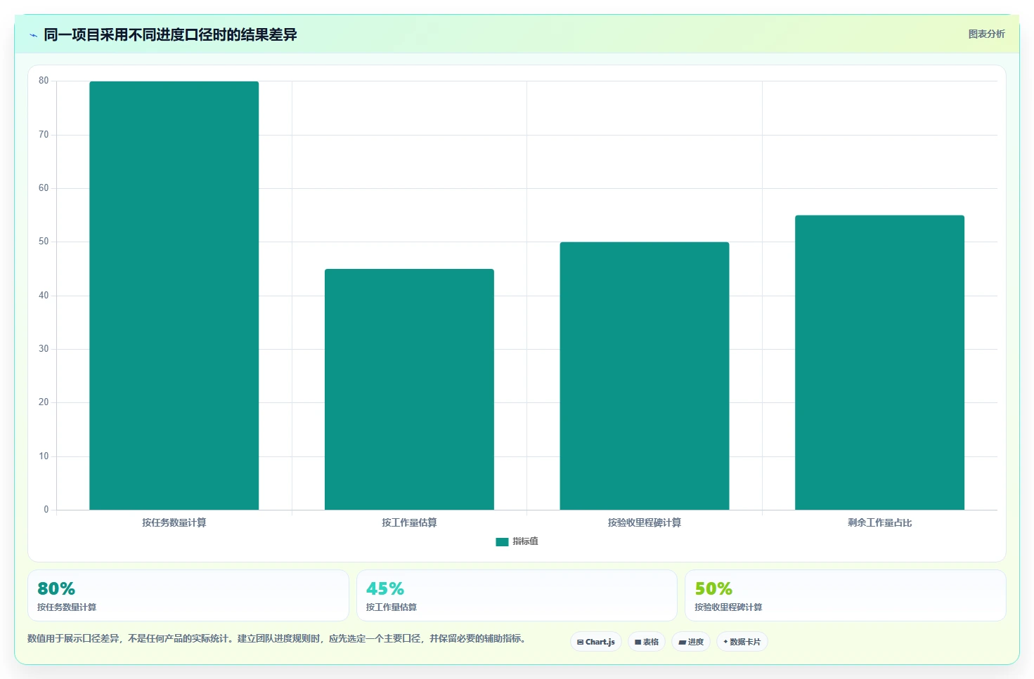Click the x-axis label 按任务数量计算
1034x679 pixels.
(x=174, y=522)
